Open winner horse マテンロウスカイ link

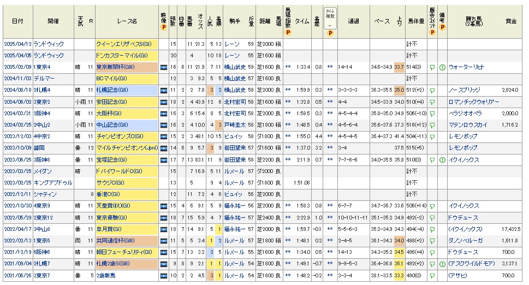(468, 125)
